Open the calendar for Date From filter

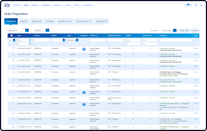pyautogui.click(x=30, y=40)
